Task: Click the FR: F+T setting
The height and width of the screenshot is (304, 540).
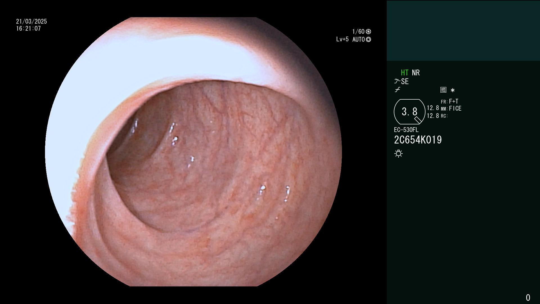Action: pyautogui.click(x=450, y=101)
